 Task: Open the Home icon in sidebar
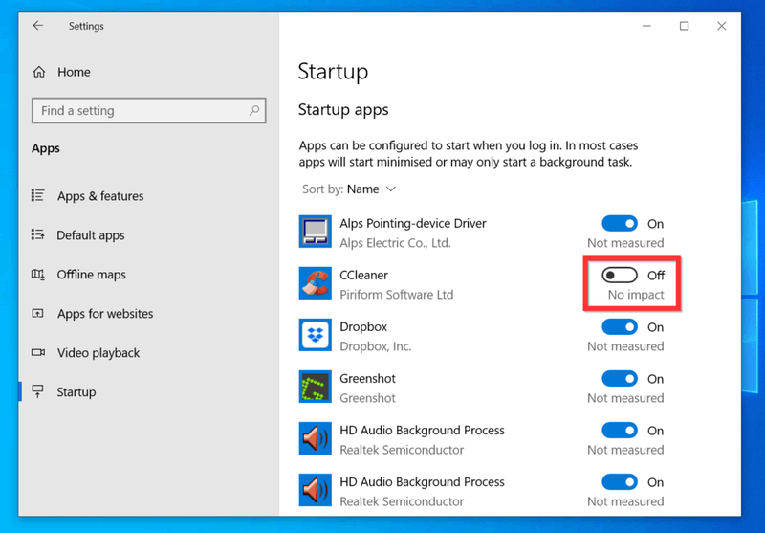click(39, 72)
